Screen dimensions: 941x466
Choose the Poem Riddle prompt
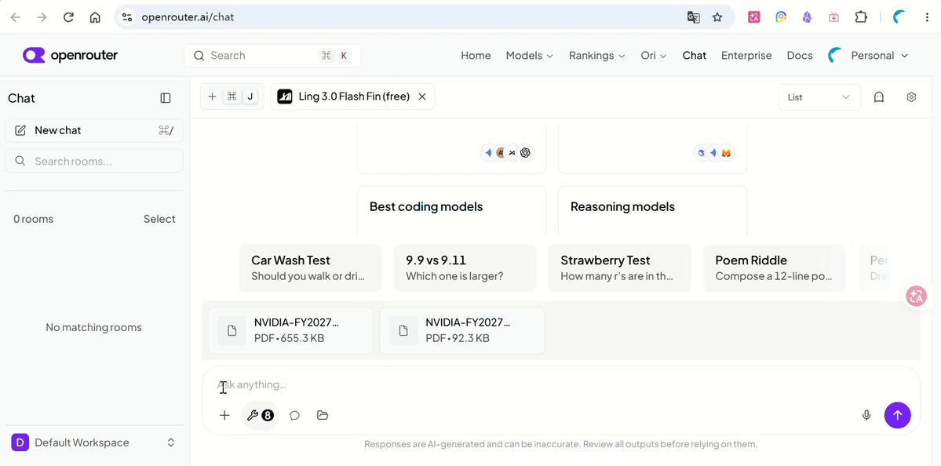[x=774, y=268]
